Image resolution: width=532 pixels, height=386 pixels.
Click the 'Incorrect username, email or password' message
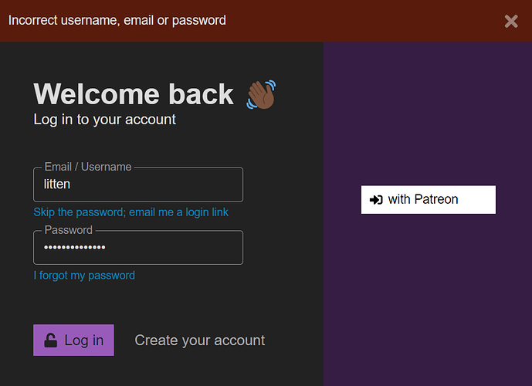tap(117, 20)
